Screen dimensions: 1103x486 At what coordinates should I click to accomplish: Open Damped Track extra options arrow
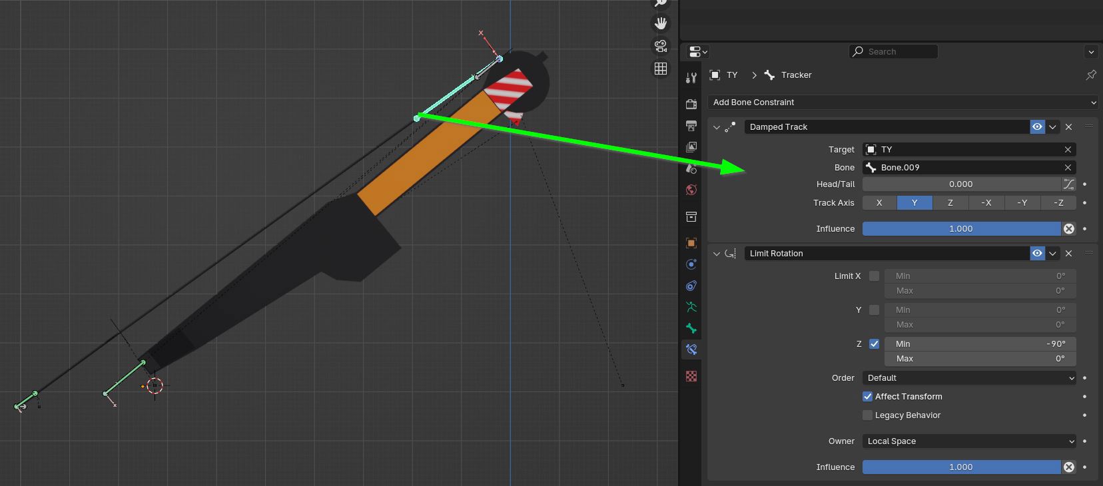tap(1052, 126)
